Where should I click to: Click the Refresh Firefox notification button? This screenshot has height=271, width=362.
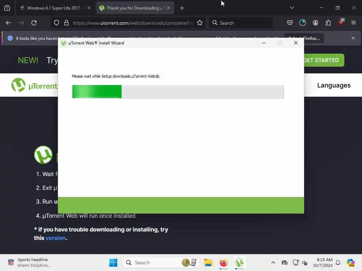[304, 38]
